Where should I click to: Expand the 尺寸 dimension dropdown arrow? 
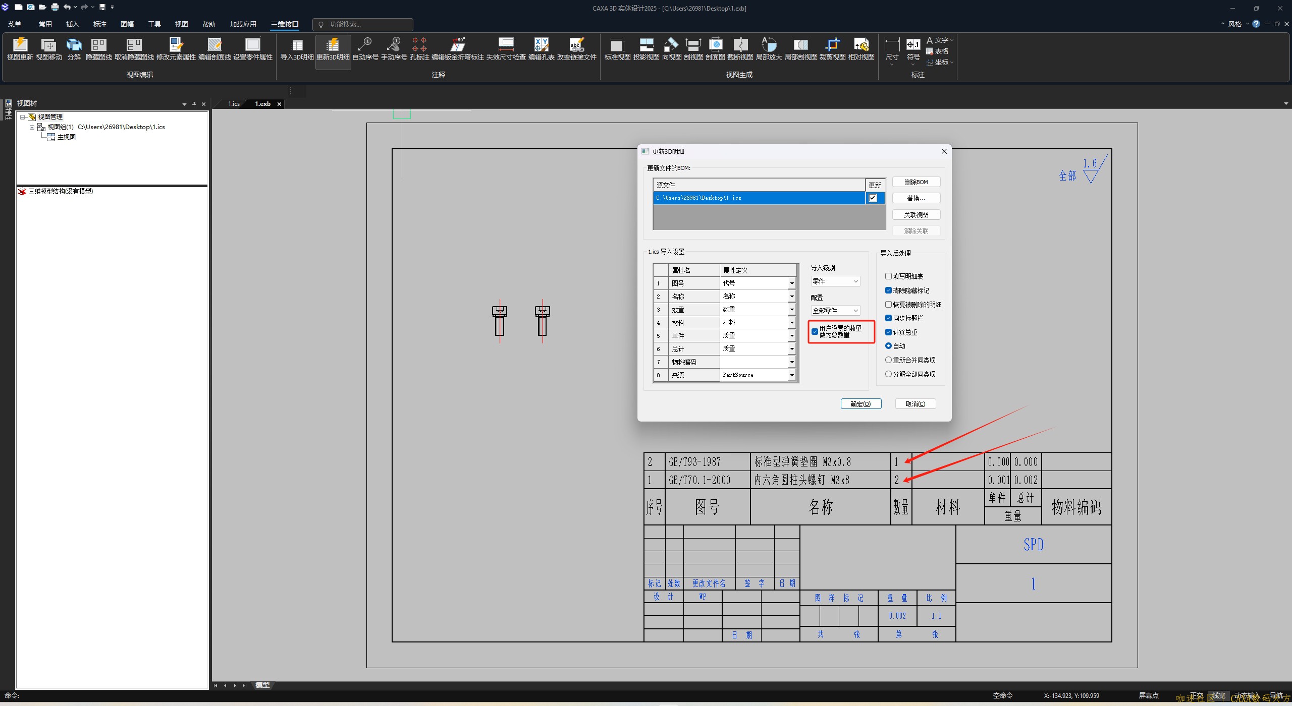click(x=892, y=65)
